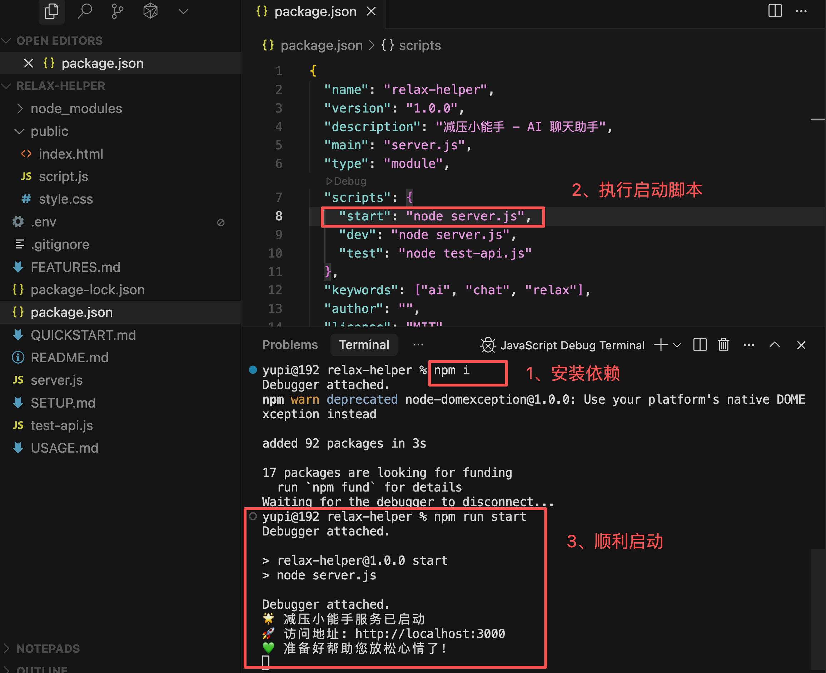Split the editor right
The image size is (826, 673).
pyautogui.click(x=775, y=11)
